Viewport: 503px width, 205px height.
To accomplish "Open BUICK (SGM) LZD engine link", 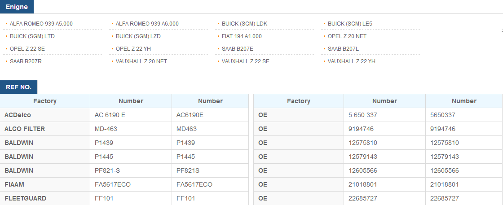I will click(138, 36).
